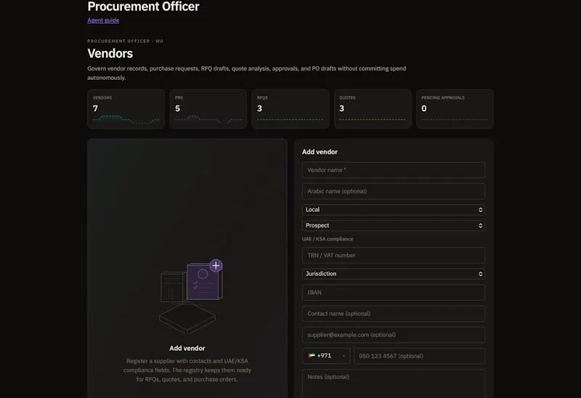Click the Add vendor illustration graphic
The width and height of the screenshot is (581, 398).
[x=190, y=296]
